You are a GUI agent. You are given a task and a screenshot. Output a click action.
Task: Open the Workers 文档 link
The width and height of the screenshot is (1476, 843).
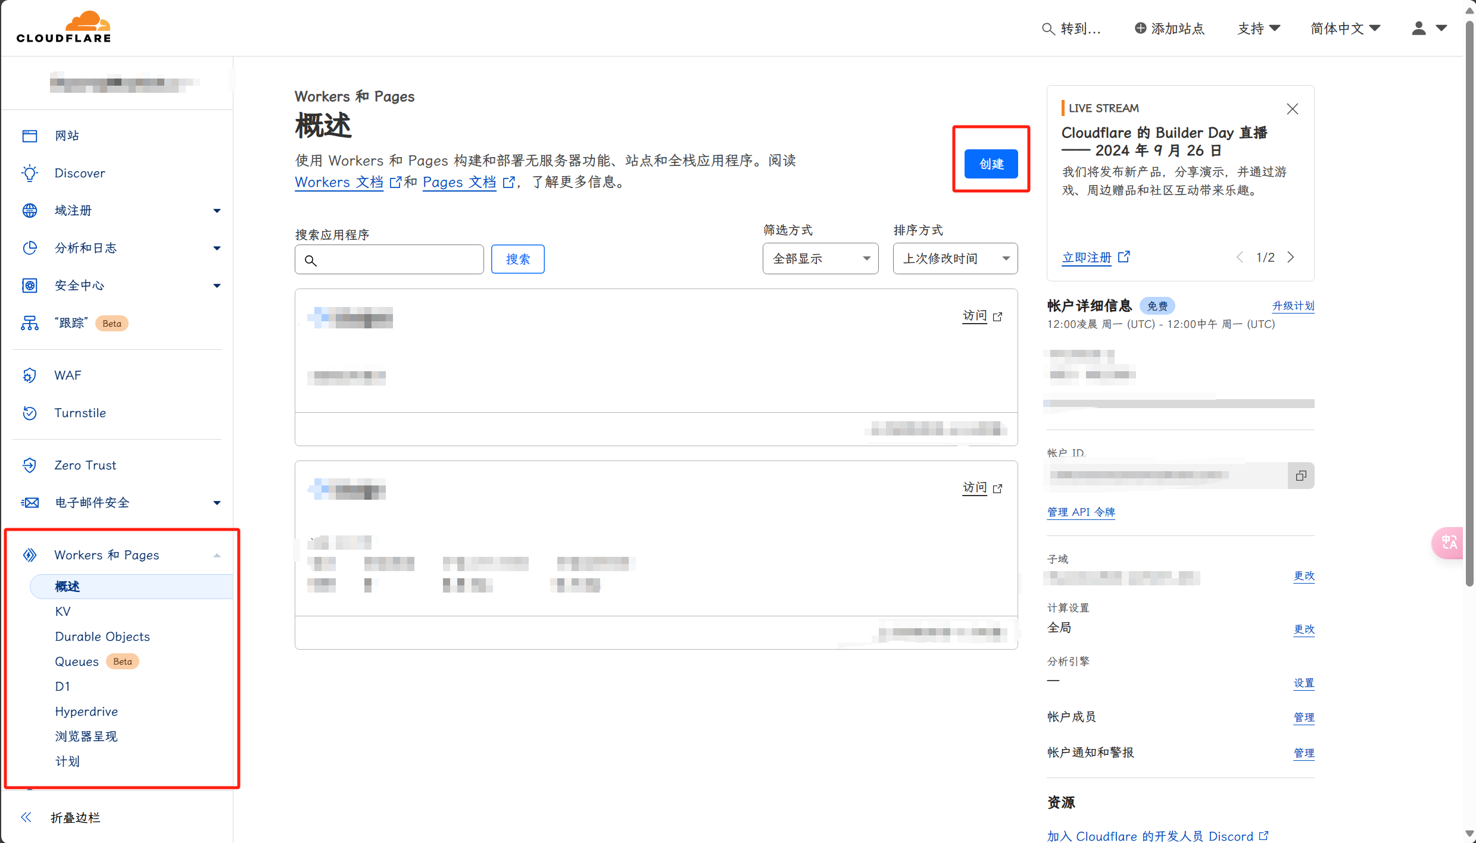click(x=339, y=182)
